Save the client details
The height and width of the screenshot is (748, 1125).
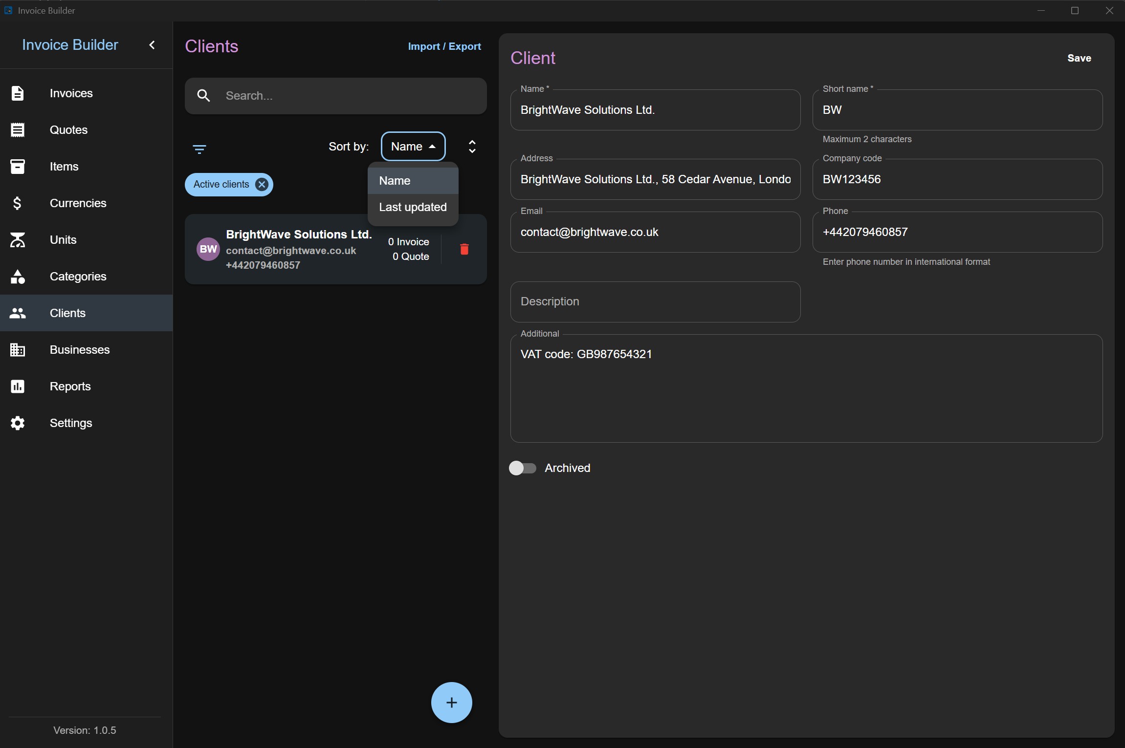point(1080,58)
